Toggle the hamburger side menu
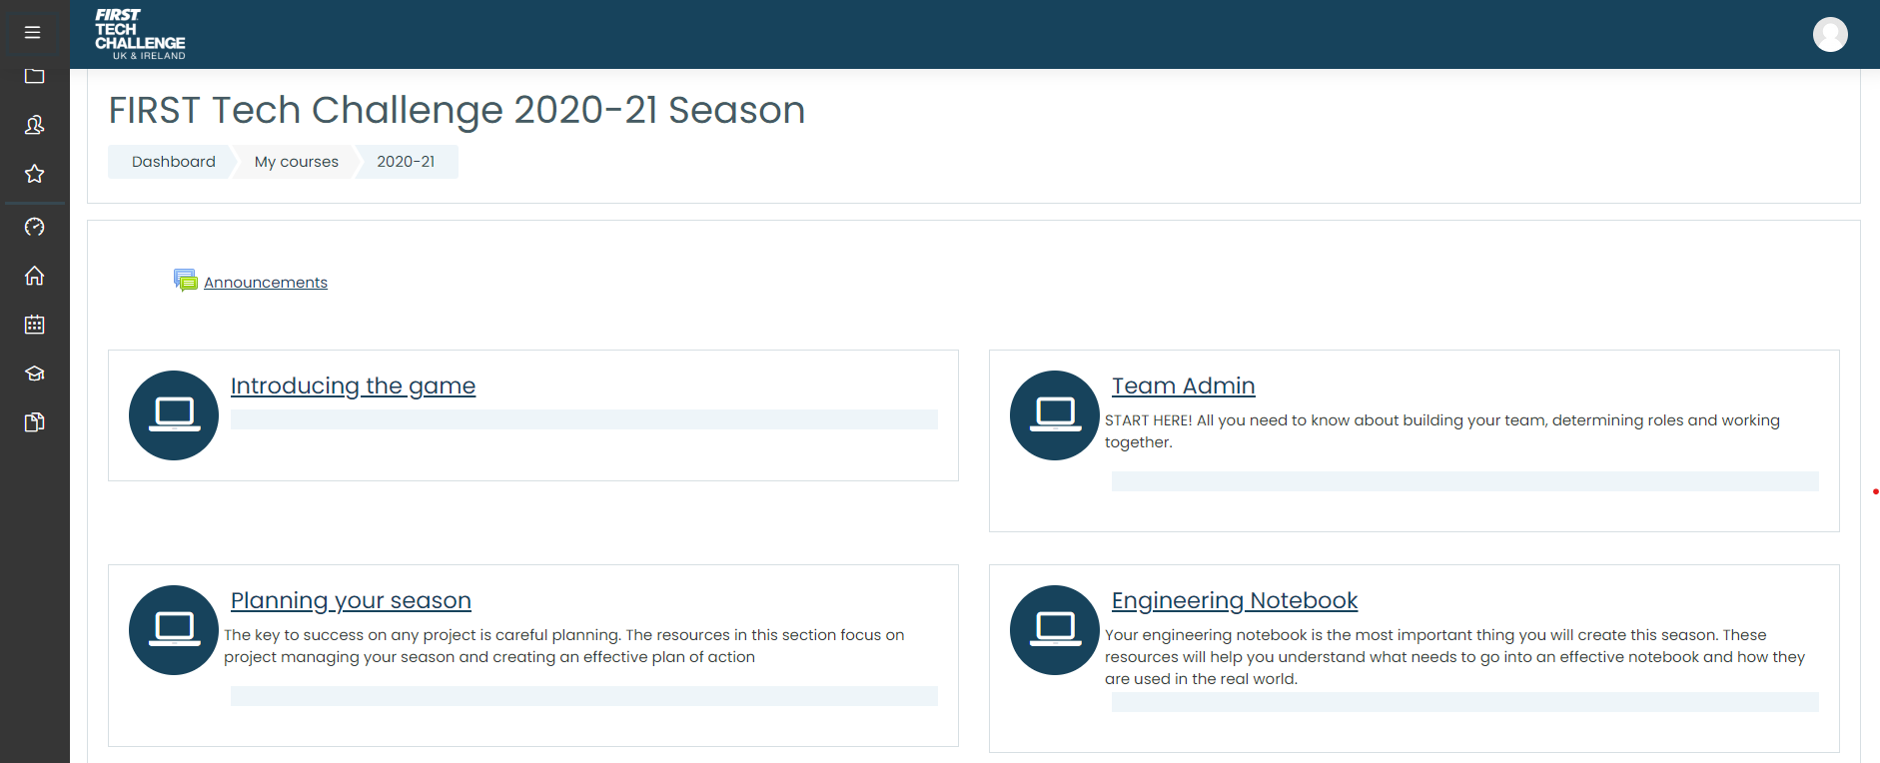1880x763 pixels. tap(33, 33)
